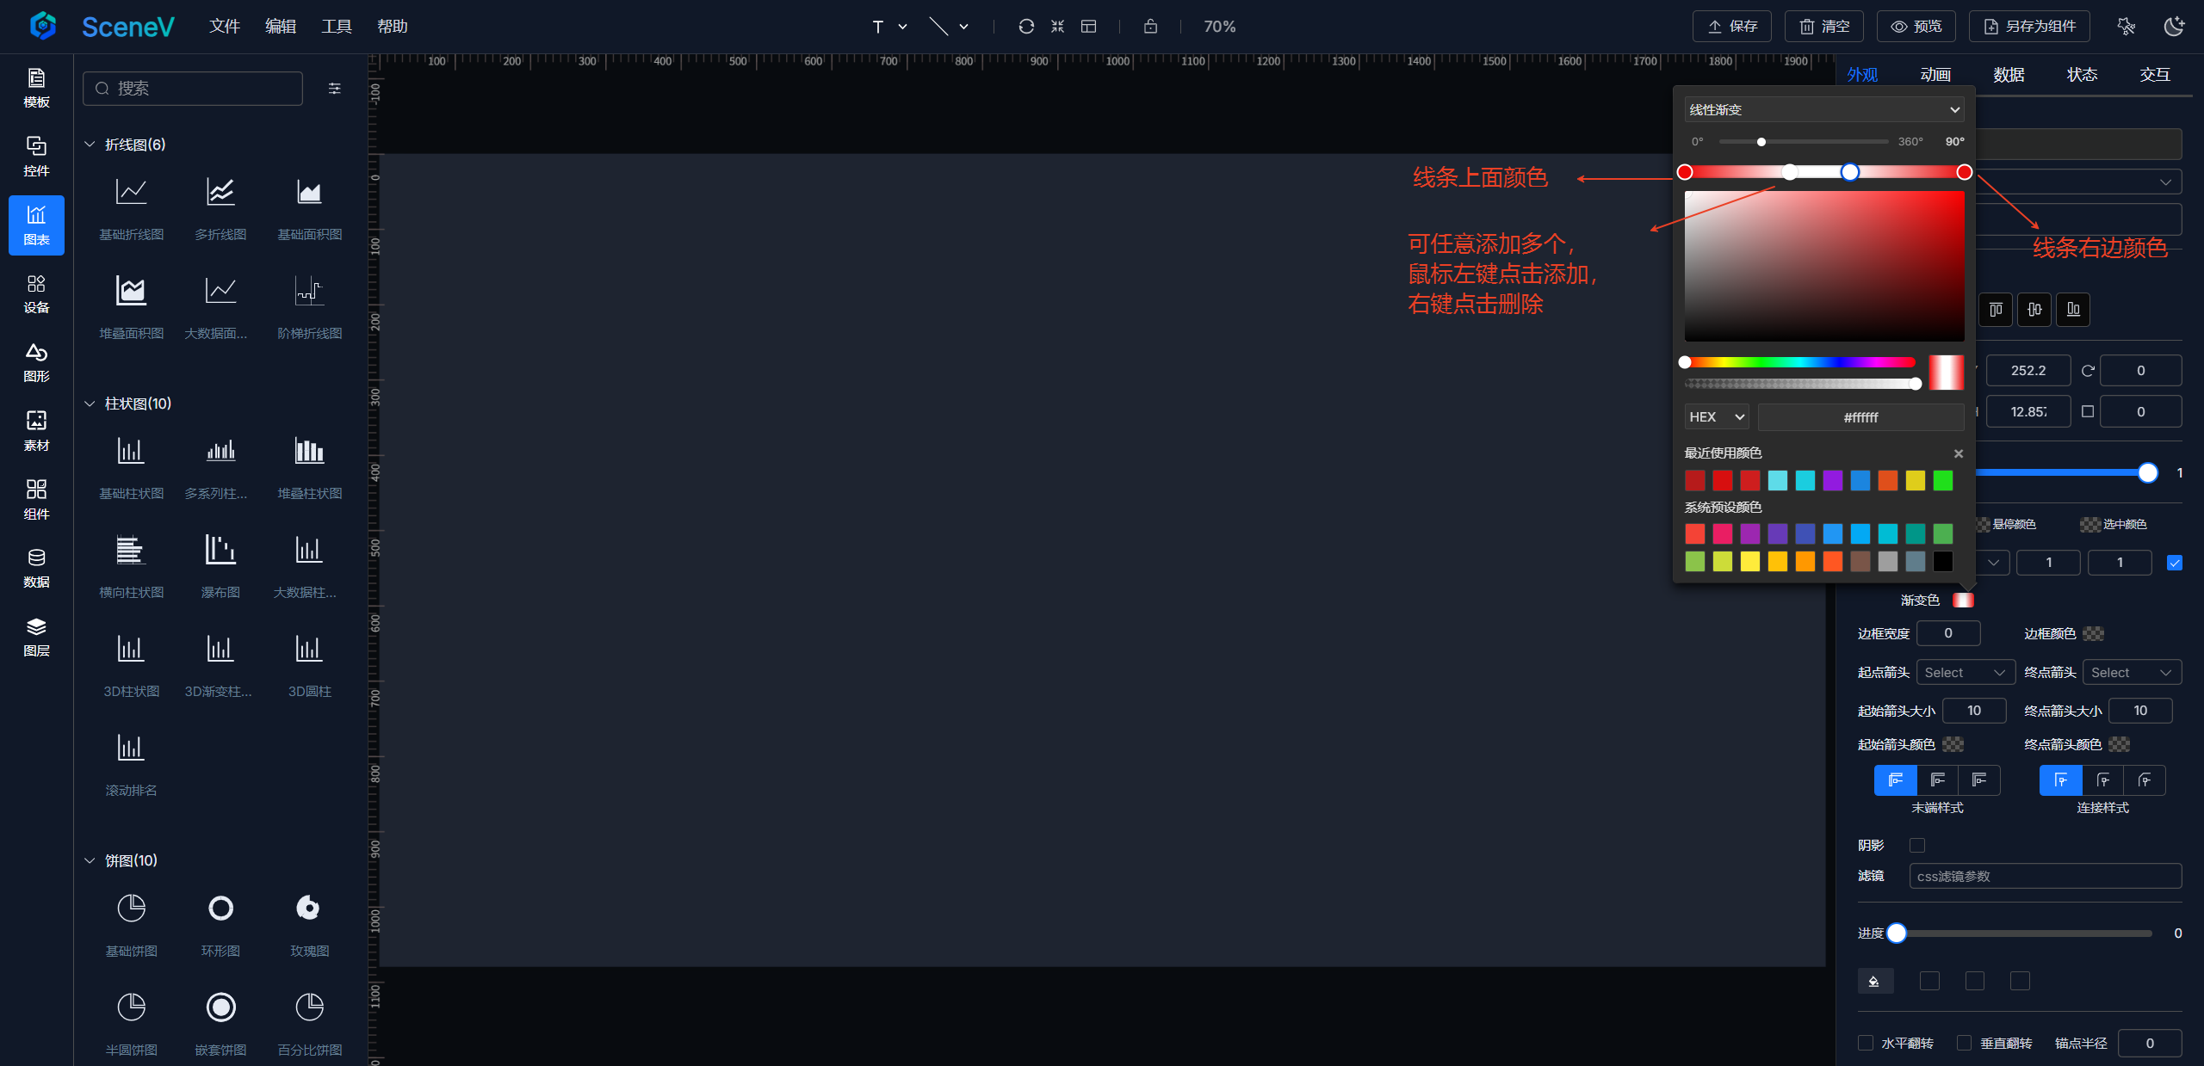Open the search filter settings icon
Image resolution: width=2204 pixels, height=1066 pixels.
(x=335, y=89)
